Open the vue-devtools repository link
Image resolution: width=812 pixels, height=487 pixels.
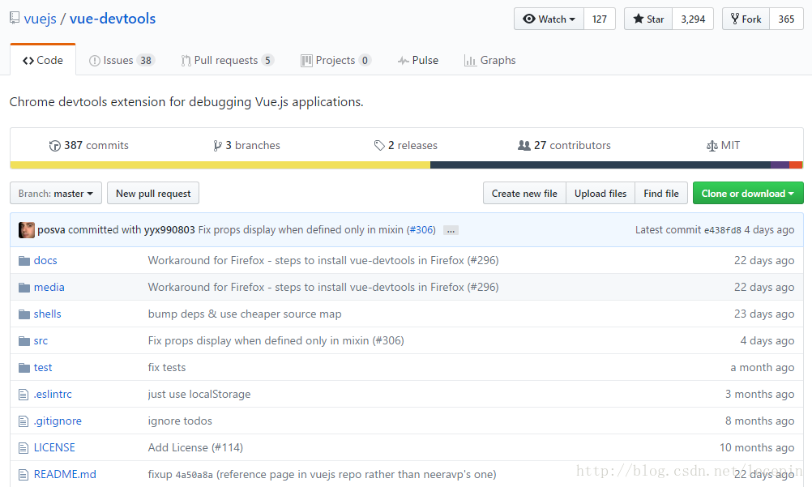113,19
